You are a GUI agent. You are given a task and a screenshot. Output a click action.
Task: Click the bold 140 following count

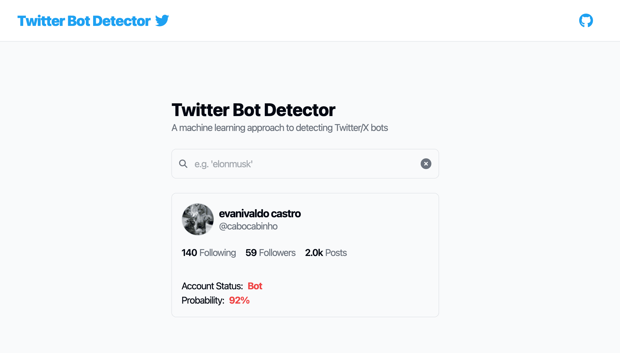point(189,253)
